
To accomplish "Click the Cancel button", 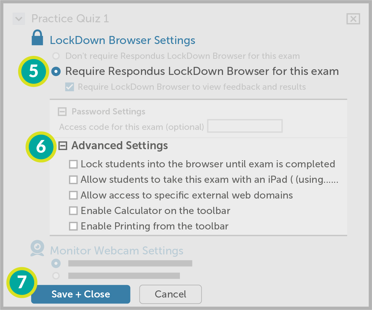I will (170, 294).
